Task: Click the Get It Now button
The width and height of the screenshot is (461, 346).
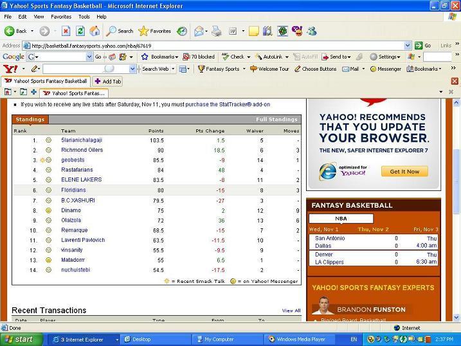Action: point(404,171)
